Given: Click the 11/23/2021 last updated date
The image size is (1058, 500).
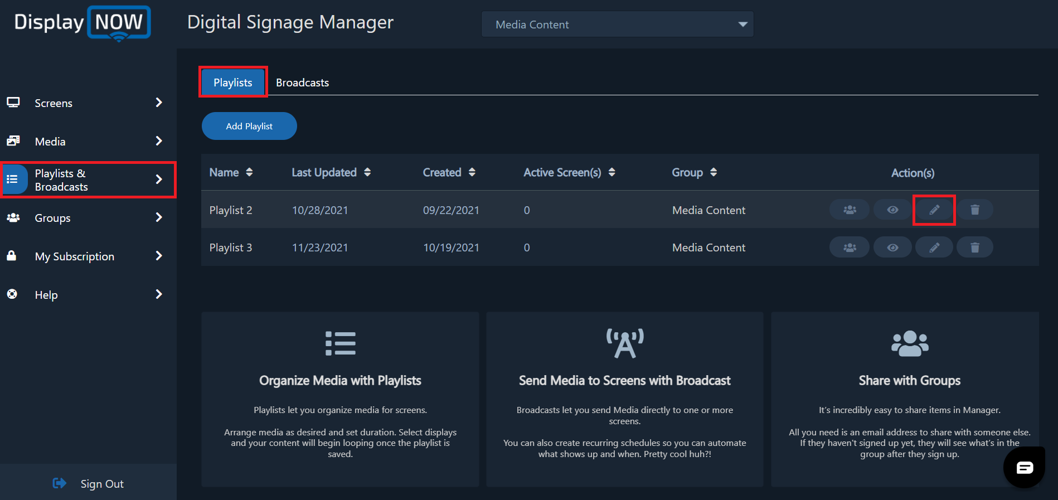Looking at the screenshot, I should 320,247.
